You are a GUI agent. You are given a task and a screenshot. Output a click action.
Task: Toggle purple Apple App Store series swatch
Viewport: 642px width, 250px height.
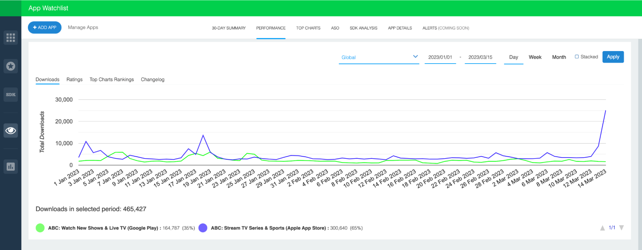[203, 228]
